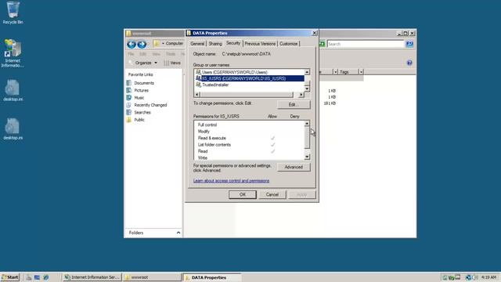Image resolution: width=501 pixels, height=282 pixels.
Task: Open Documents in Favorite Links
Action: click(141, 83)
